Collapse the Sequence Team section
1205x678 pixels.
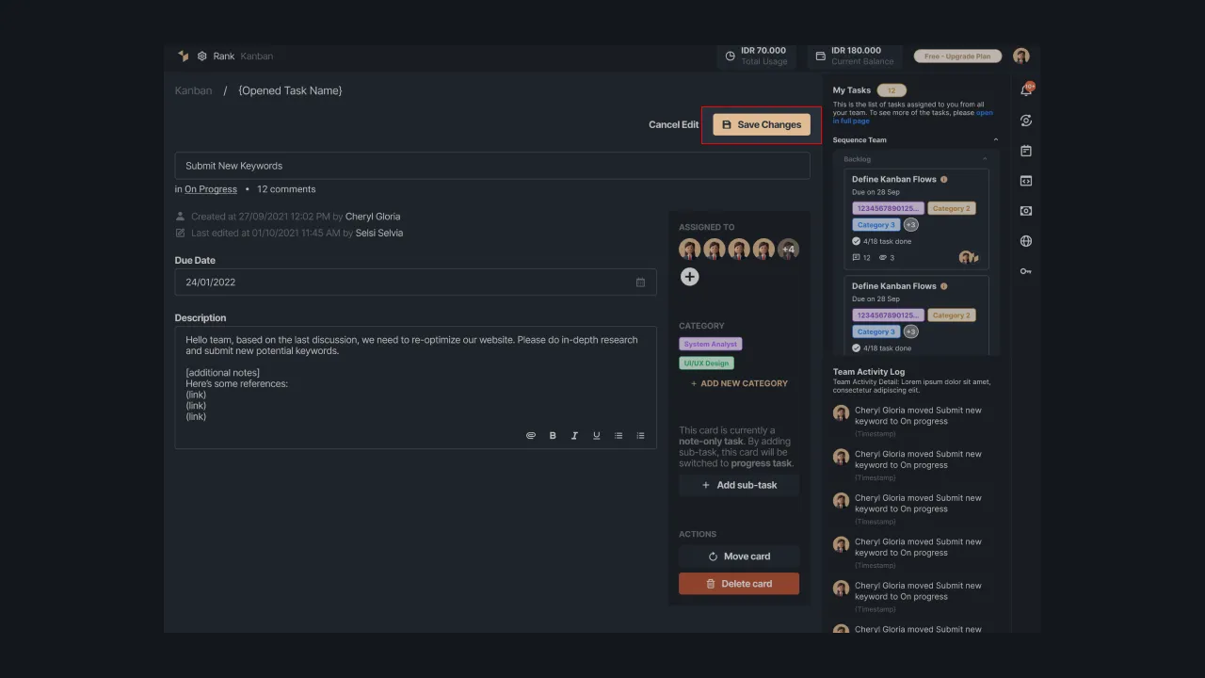pyautogui.click(x=995, y=140)
